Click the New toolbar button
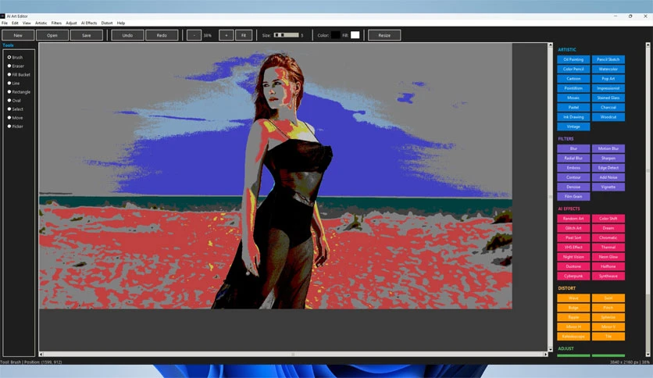Viewport: 653px width, 378px height. 18,35
